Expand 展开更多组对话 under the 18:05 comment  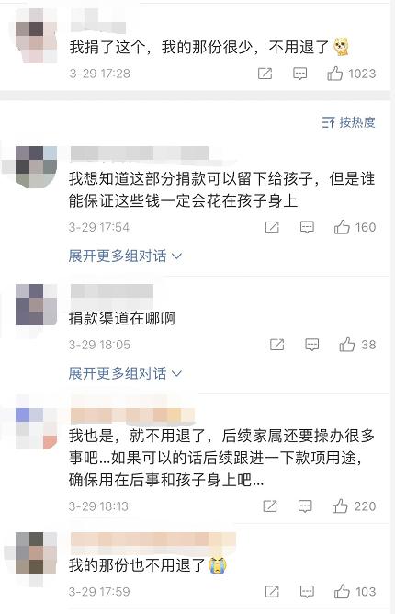[125, 373]
